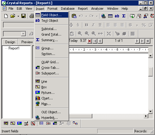
Task: Align text right
Action: point(122,25)
